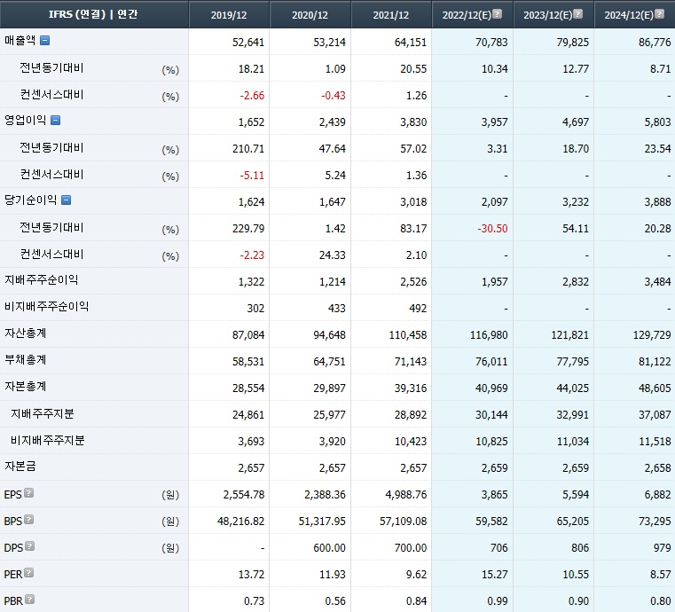Select non-controlling net income 492

418,309
